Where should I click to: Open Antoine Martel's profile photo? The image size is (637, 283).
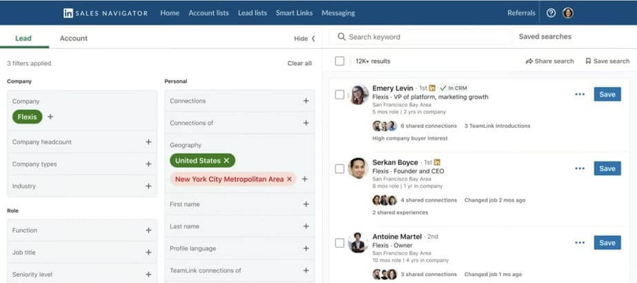tap(358, 243)
